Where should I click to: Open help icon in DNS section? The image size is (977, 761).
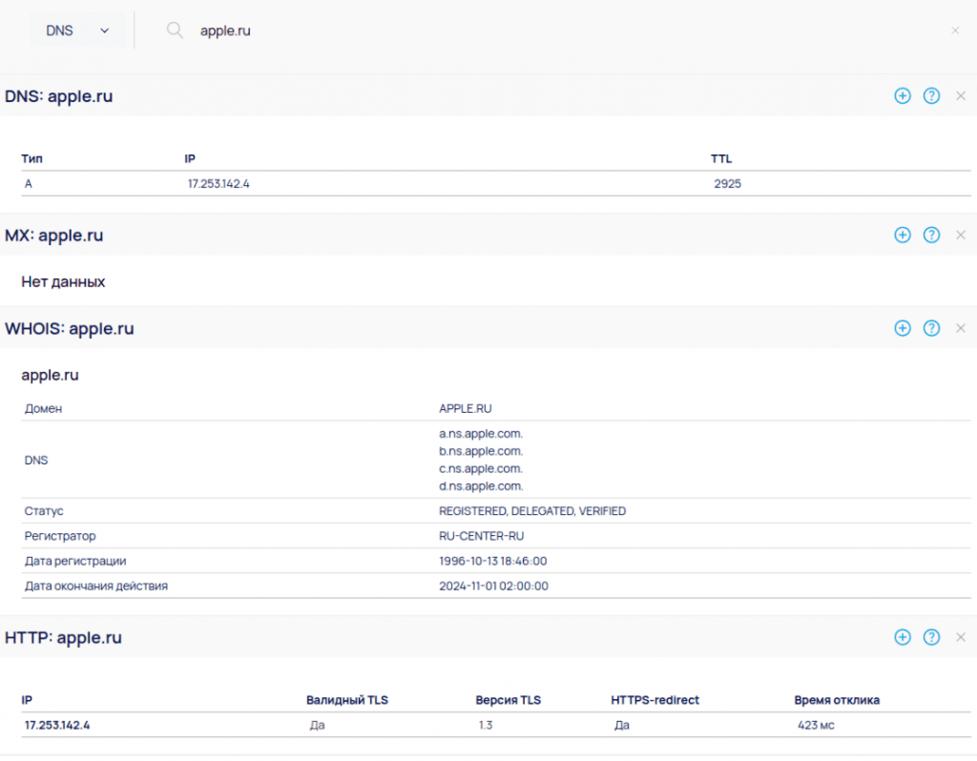[931, 95]
